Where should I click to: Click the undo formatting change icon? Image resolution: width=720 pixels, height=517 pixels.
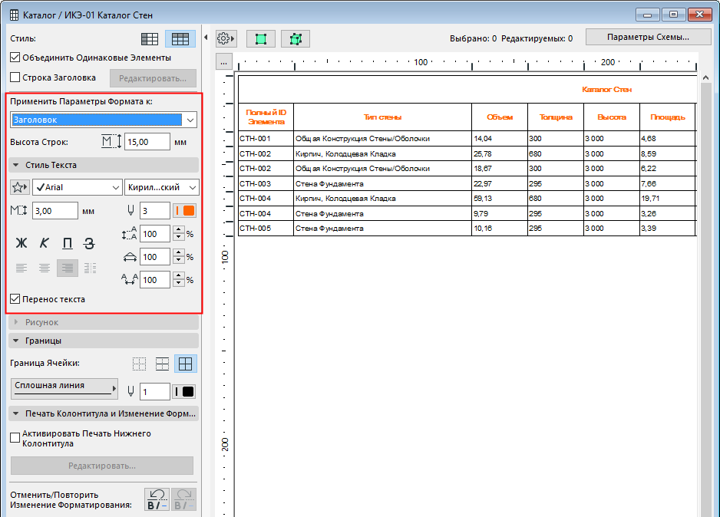click(x=157, y=499)
